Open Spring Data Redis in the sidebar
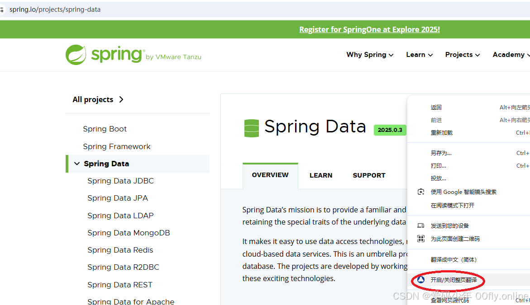This screenshot has height=305, width=530. [x=120, y=250]
